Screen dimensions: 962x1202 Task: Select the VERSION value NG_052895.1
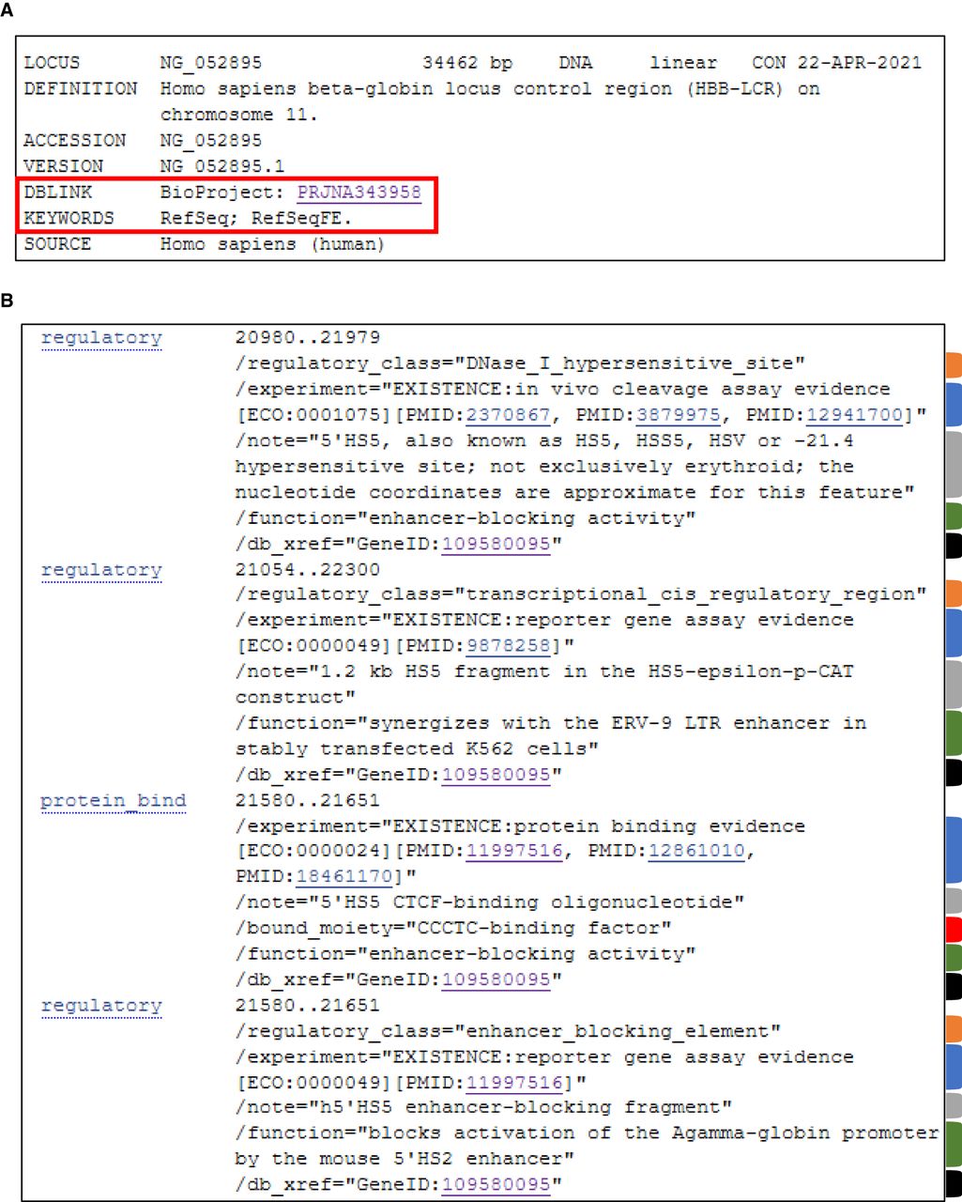(x=222, y=166)
